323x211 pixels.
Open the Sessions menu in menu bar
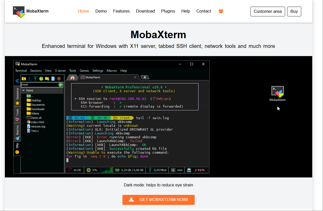pyautogui.click(x=36, y=71)
